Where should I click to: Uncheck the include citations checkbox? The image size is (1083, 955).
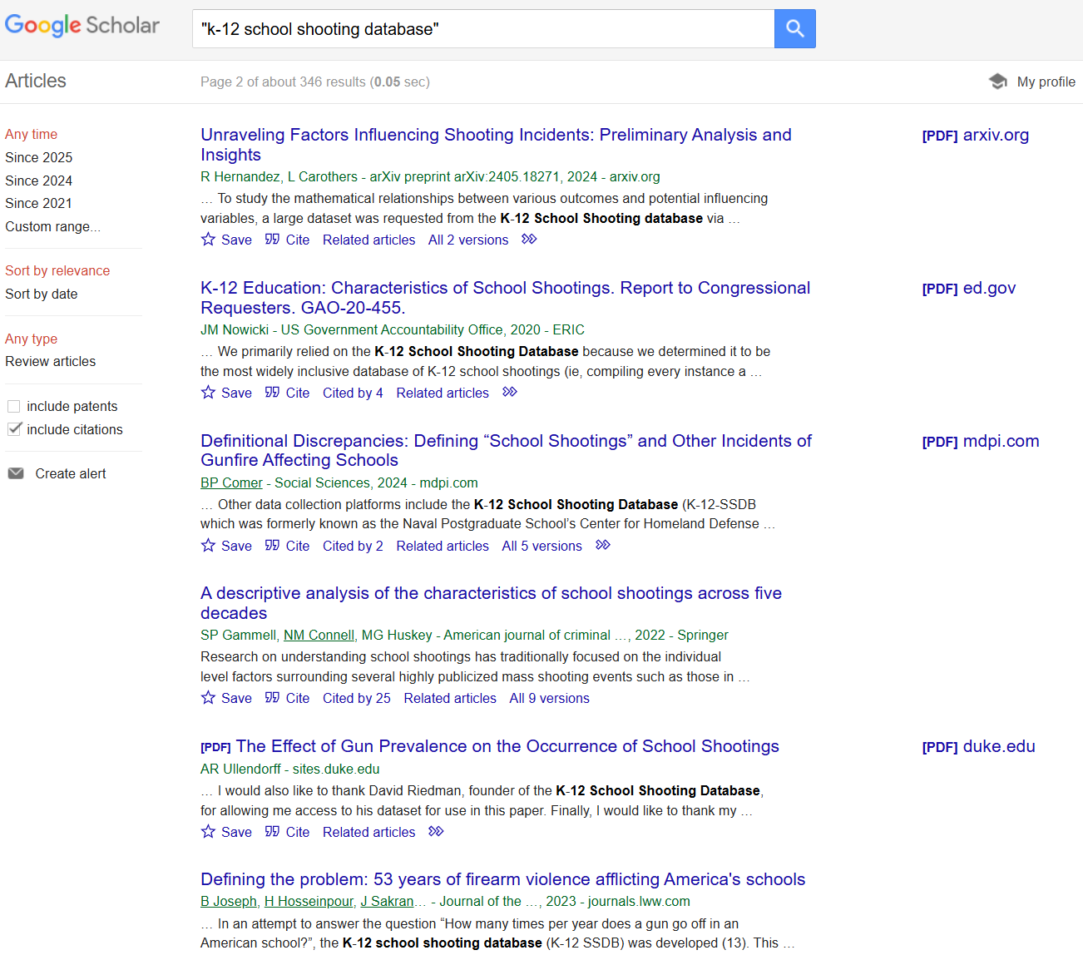[x=13, y=429]
